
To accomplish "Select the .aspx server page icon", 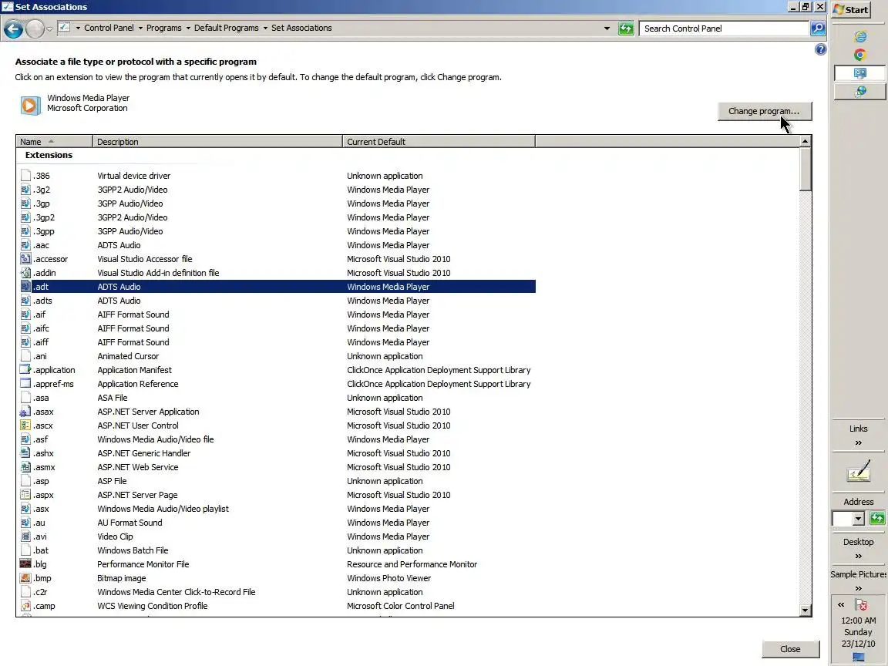I will [x=25, y=495].
